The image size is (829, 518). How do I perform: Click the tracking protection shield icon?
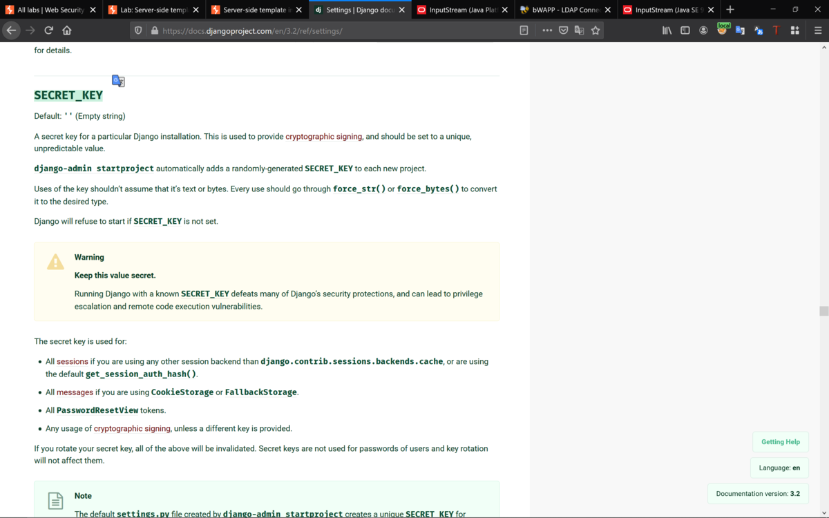[x=138, y=30]
